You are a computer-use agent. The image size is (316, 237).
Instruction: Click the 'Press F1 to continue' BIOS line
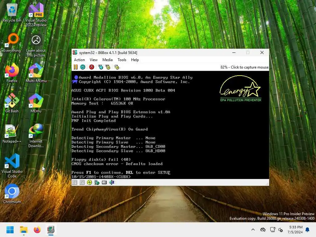121,172
